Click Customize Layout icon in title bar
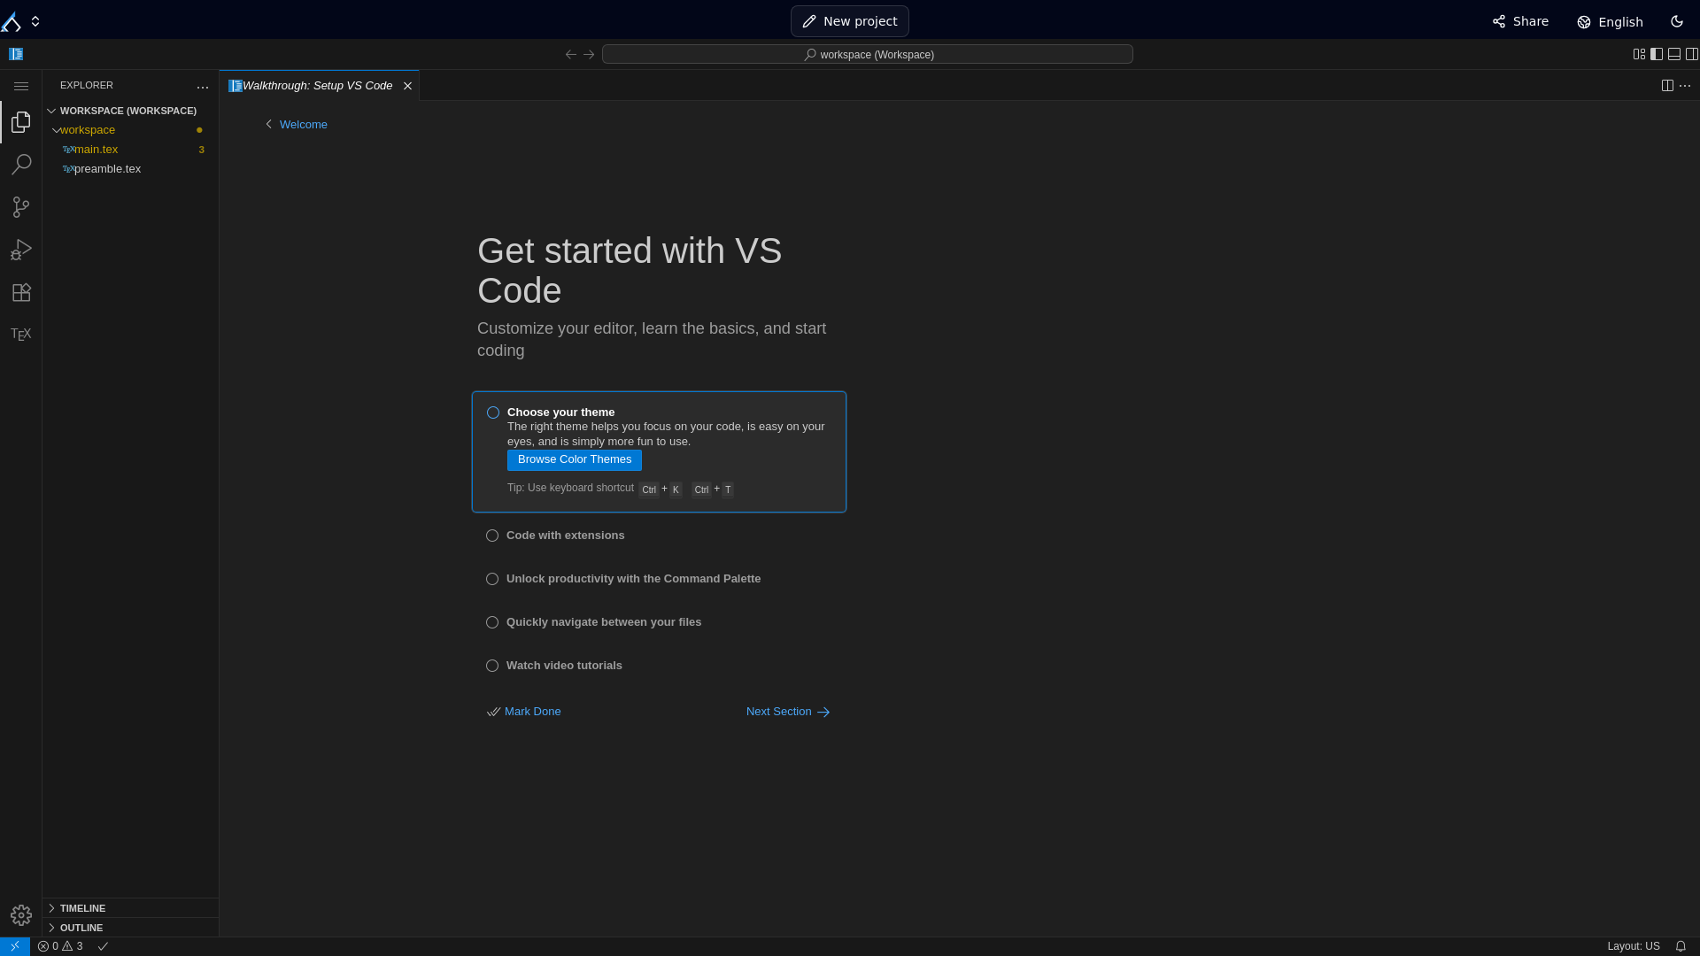 (x=1639, y=54)
